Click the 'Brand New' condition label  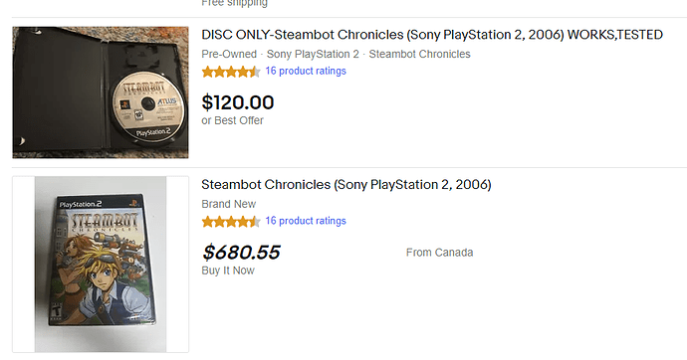[228, 204]
